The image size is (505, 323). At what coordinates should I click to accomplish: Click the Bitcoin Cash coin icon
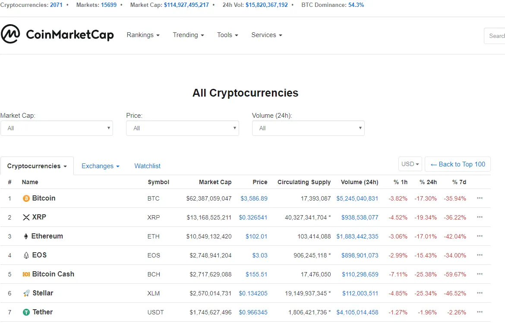[x=26, y=274]
